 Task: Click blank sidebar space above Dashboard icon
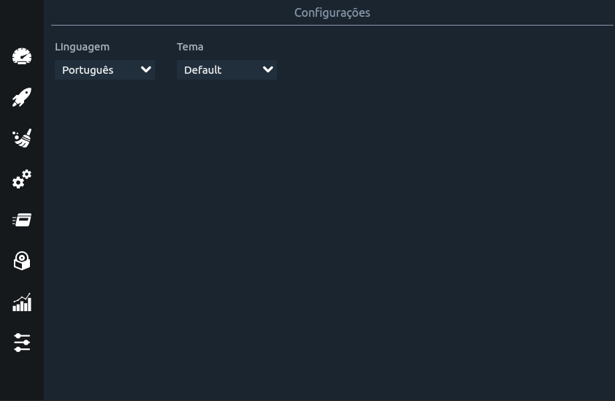coord(22,22)
